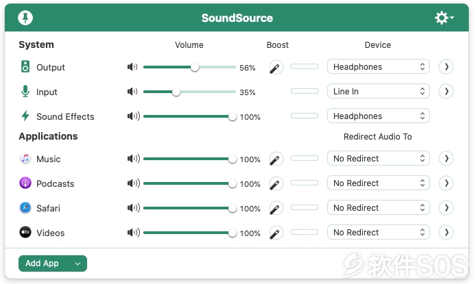The width and height of the screenshot is (476, 284).
Task: Click the System section heading
Action: click(36, 44)
